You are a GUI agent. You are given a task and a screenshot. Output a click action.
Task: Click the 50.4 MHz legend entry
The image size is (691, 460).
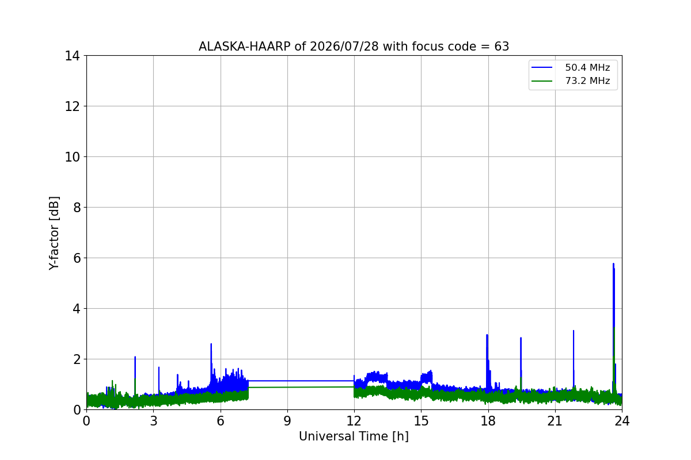pyautogui.click(x=573, y=68)
